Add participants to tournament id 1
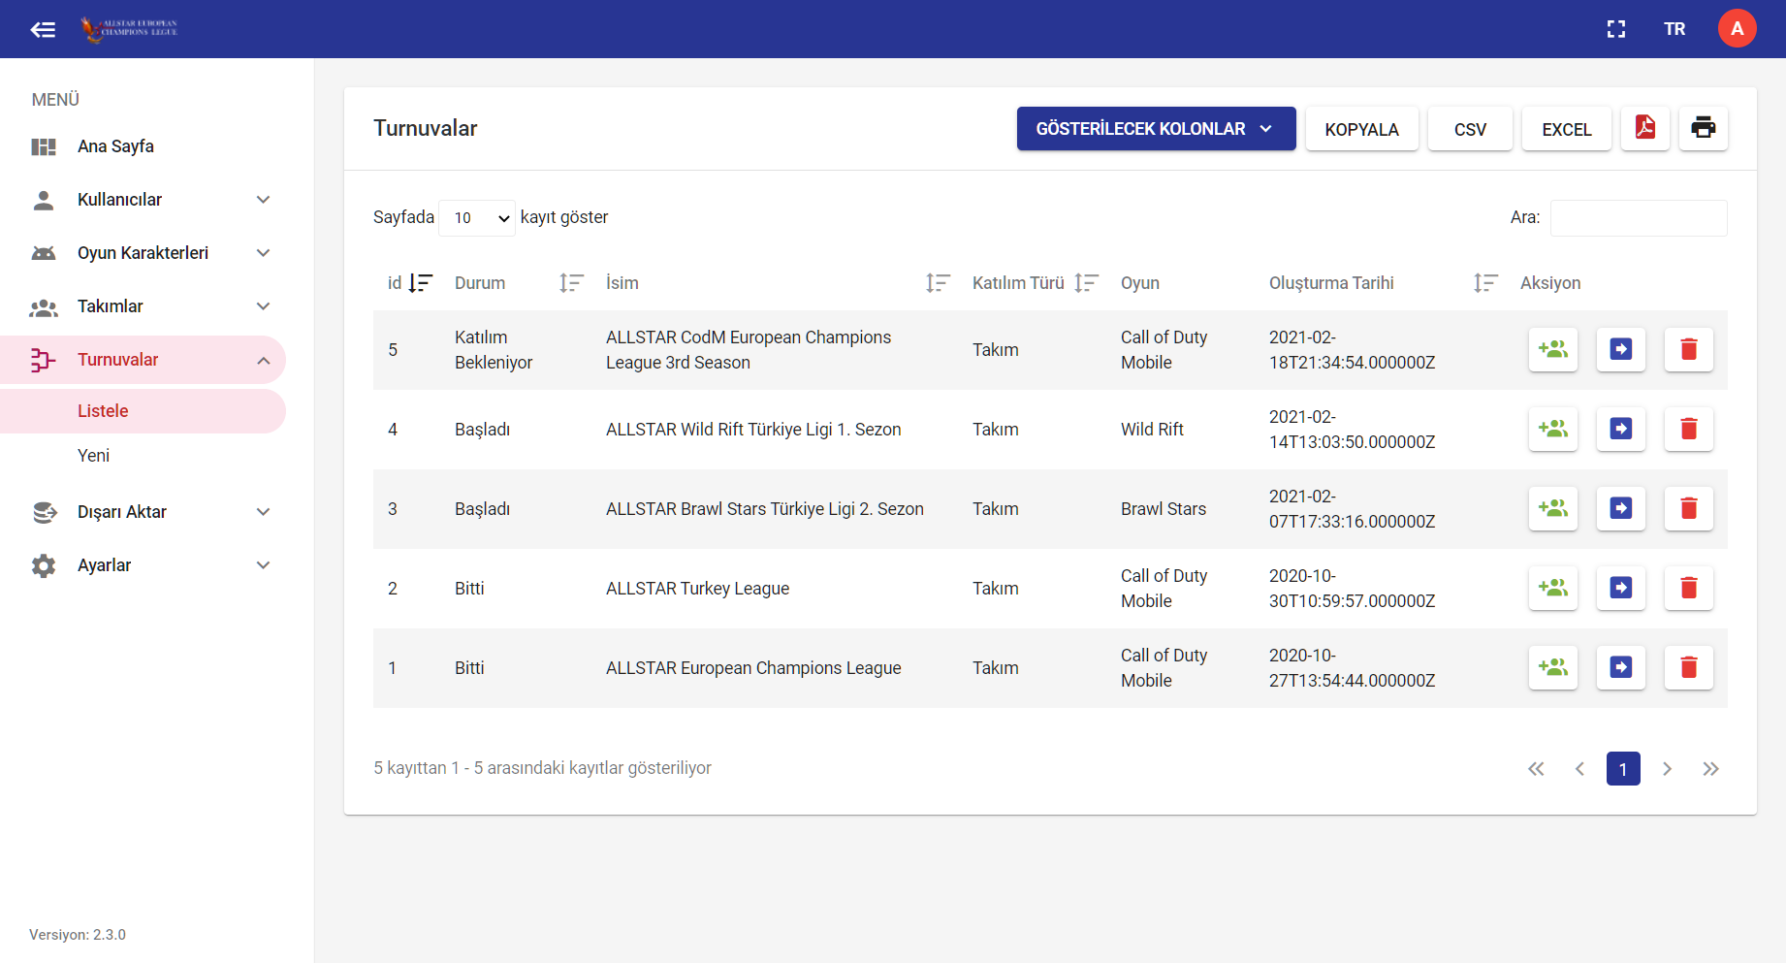This screenshot has width=1786, height=963. (x=1553, y=667)
